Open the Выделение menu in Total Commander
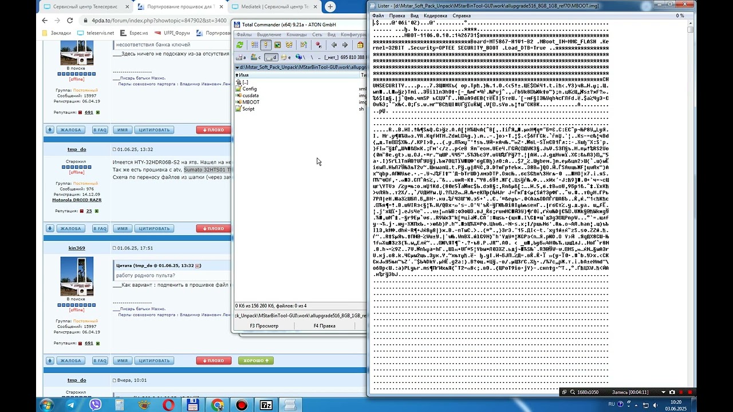Image resolution: width=733 pixels, height=412 pixels. 269,34
